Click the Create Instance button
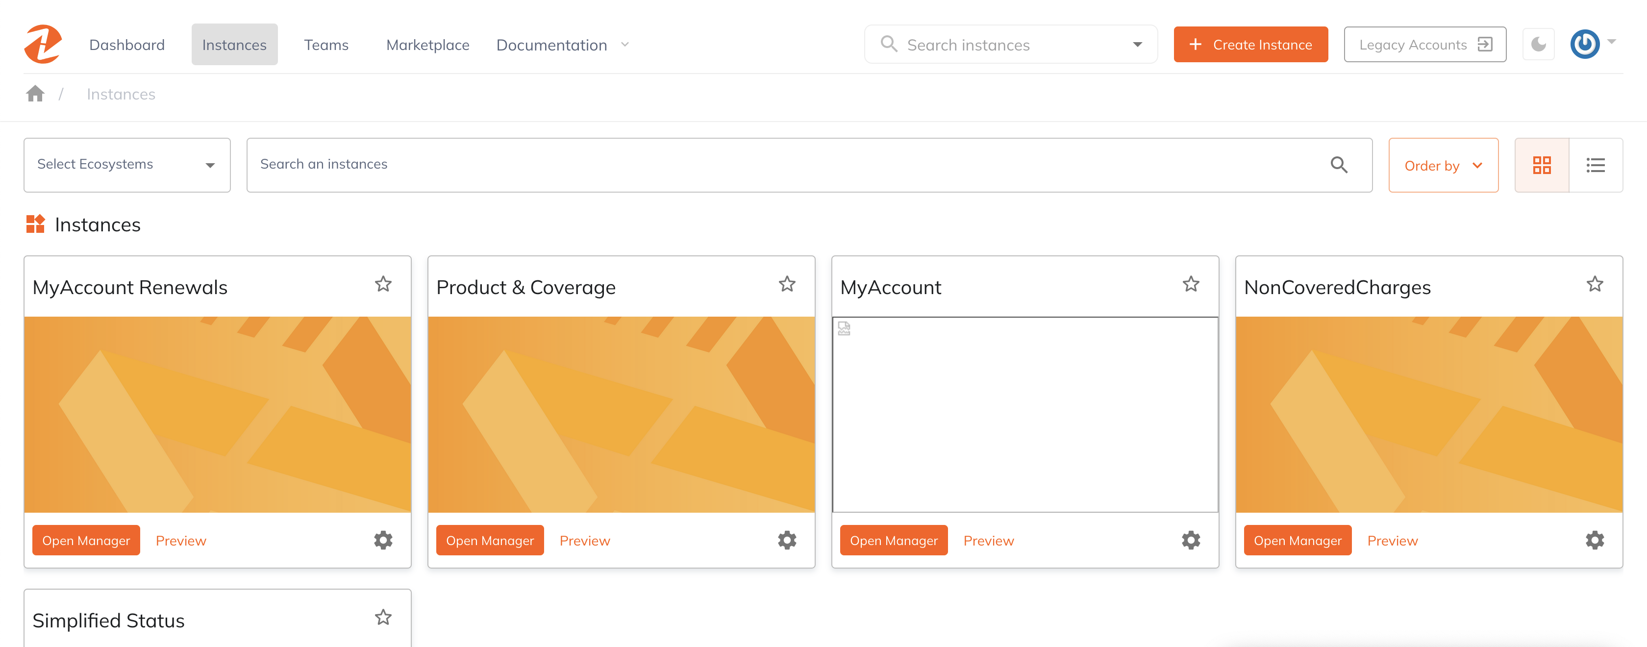Image resolution: width=1647 pixels, height=647 pixels. (x=1250, y=44)
